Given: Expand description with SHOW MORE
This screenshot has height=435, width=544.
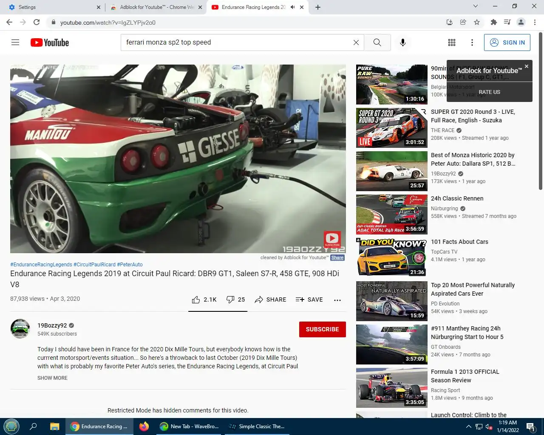Looking at the screenshot, I should [52, 378].
